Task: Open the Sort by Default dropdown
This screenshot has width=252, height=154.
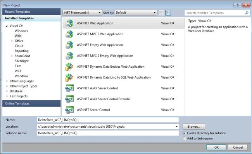Action: pos(136,13)
